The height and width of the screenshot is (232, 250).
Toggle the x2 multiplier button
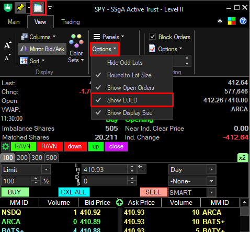pos(243,158)
